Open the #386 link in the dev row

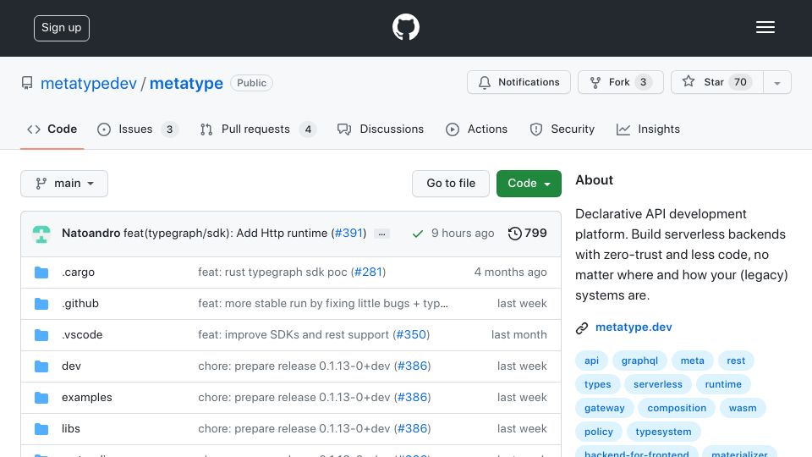tap(413, 366)
